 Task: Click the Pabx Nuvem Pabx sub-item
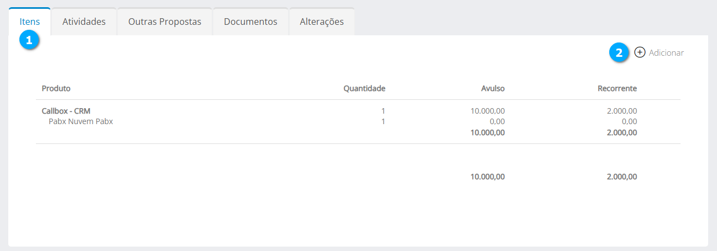click(81, 121)
